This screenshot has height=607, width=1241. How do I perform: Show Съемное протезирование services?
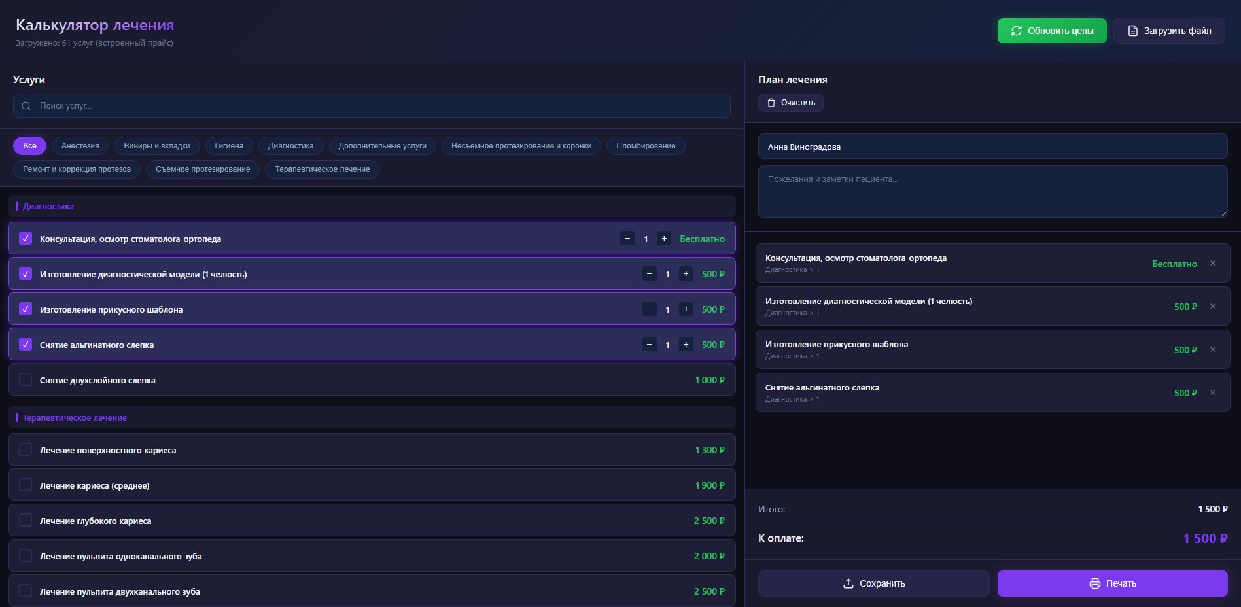203,169
